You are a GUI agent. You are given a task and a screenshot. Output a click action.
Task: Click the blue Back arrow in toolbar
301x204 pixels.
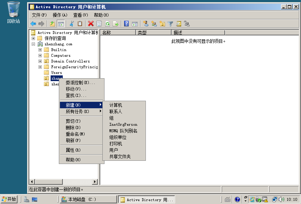coord(33,24)
